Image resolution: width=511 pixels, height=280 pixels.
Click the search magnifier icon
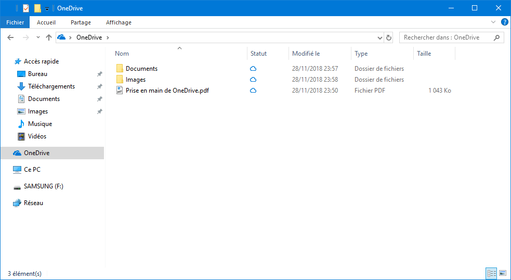(496, 37)
